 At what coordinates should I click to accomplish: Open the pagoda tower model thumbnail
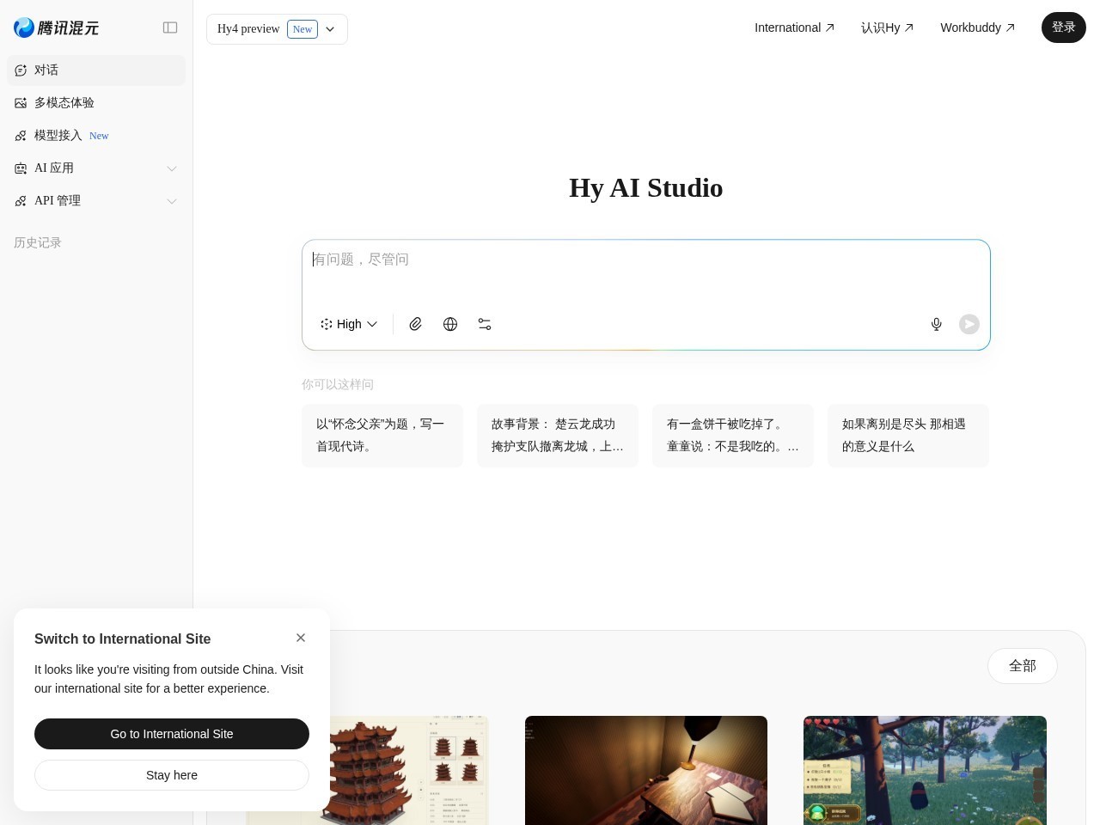coord(409,770)
